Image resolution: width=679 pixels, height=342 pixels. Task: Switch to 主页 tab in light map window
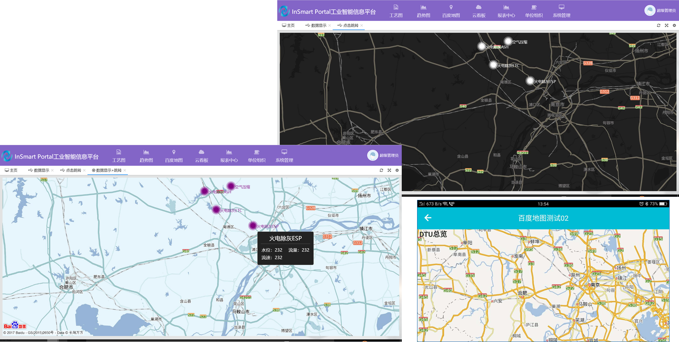[11, 170]
